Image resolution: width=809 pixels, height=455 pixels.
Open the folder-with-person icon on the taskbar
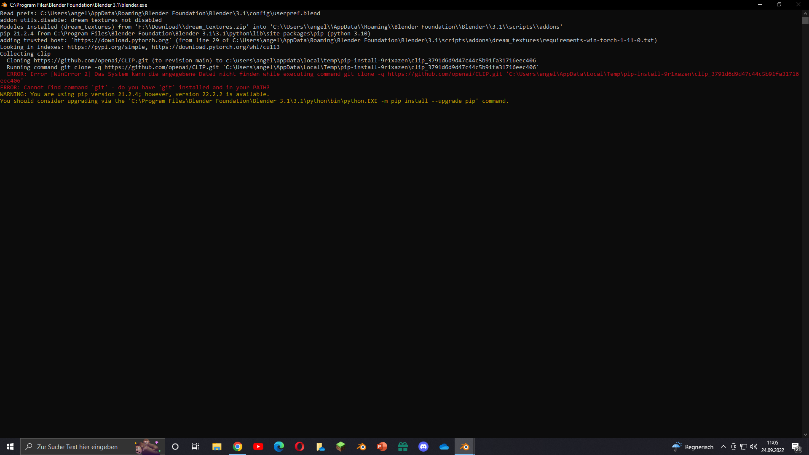point(320,447)
